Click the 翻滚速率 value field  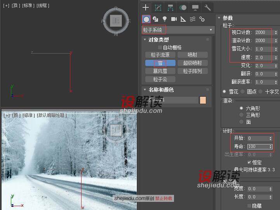coord(264,82)
